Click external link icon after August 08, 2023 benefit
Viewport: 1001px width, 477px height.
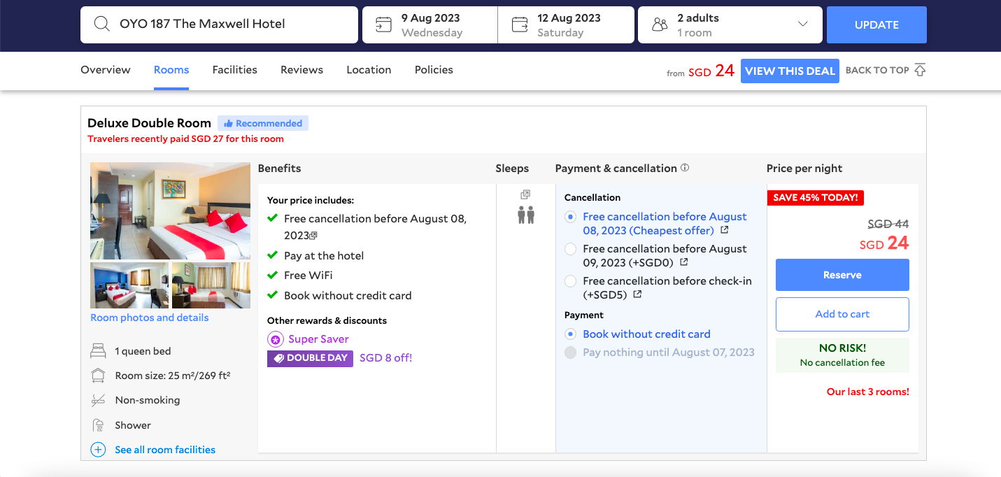pos(314,236)
